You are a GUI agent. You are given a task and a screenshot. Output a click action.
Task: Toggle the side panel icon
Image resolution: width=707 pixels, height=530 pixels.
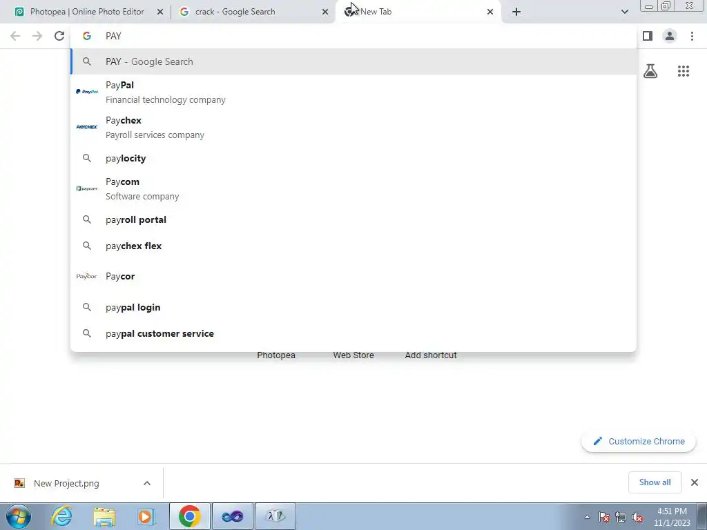tap(648, 36)
